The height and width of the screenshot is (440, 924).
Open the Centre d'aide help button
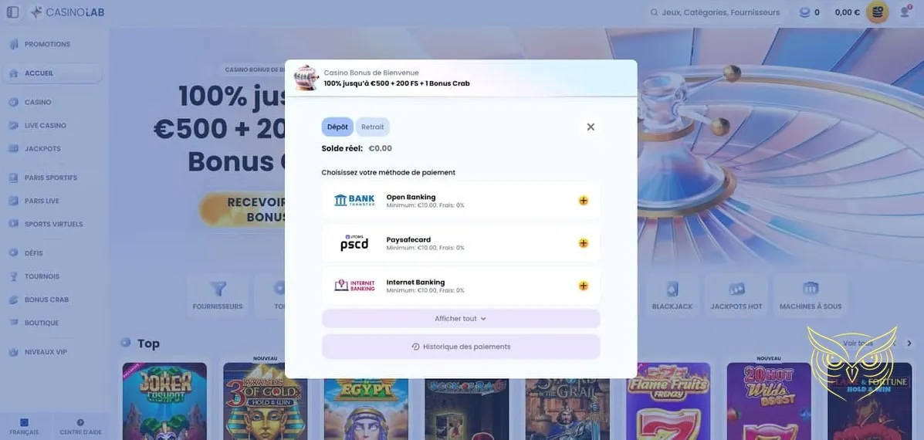tap(81, 426)
